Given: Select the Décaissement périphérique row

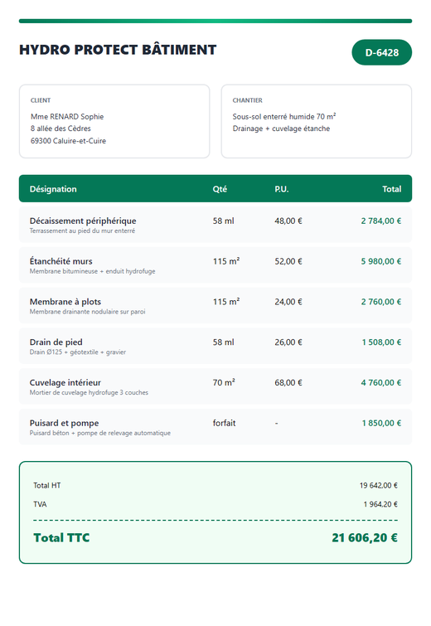Looking at the screenshot, I should [215, 225].
